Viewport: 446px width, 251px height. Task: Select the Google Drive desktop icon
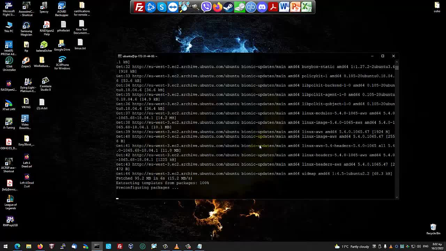62,46
